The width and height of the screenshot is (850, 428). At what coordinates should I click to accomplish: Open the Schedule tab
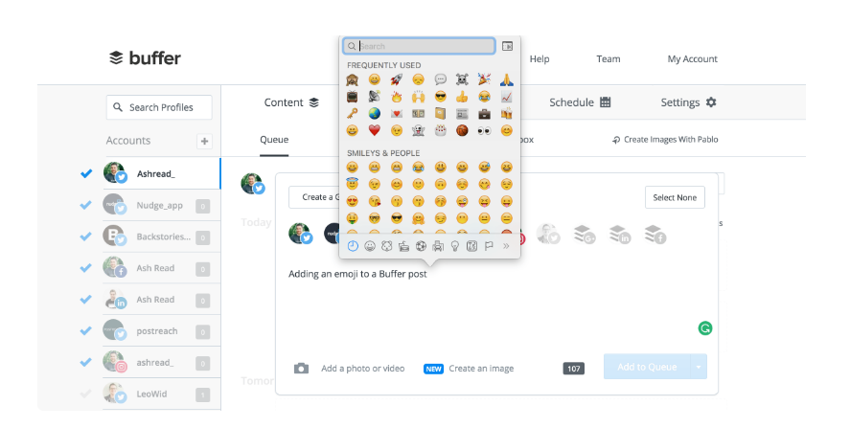tap(580, 102)
